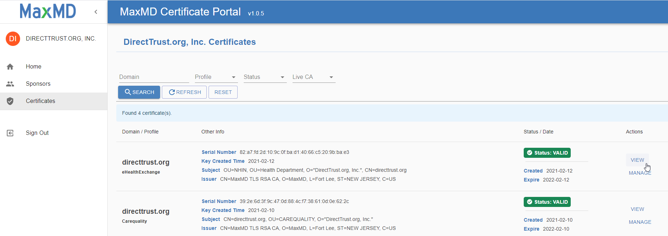Click the 'Domain / Profile' column header
Viewport: 668px width, 236px height.
click(x=140, y=132)
